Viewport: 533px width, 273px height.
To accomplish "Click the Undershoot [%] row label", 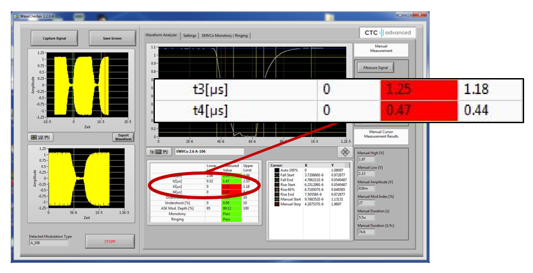I will [178, 203].
